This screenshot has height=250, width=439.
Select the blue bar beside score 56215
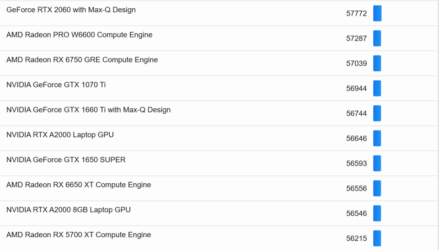(377, 238)
